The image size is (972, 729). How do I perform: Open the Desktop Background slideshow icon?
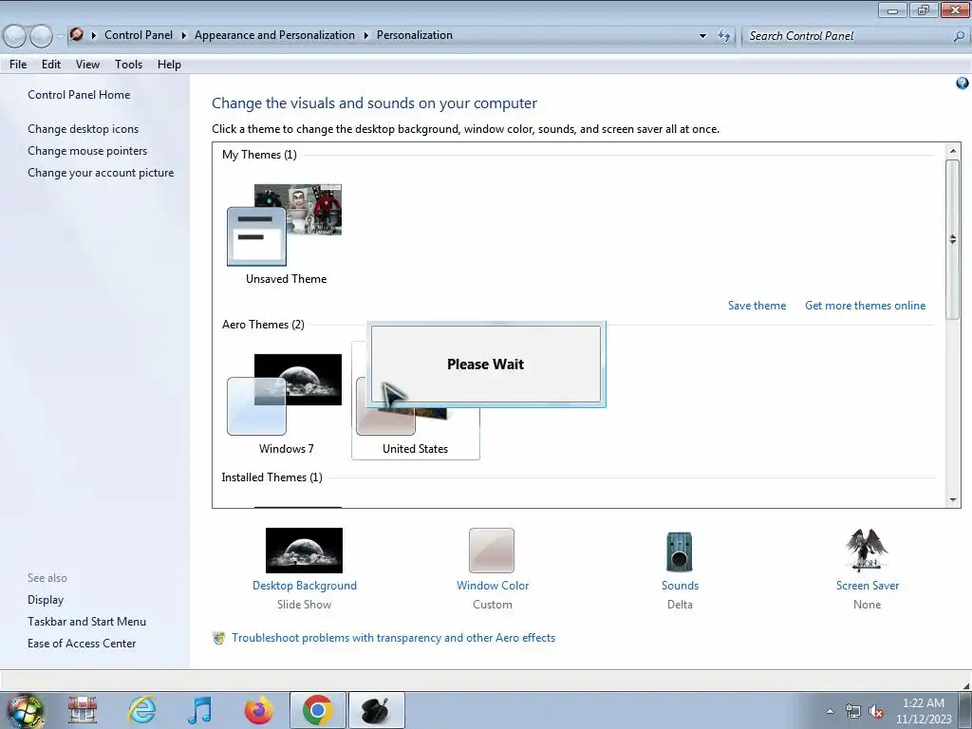pyautogui.click(x=304, y=550)
